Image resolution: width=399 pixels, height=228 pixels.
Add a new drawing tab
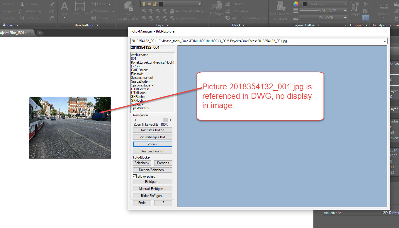pyautogui.click(x=40, y=33)
